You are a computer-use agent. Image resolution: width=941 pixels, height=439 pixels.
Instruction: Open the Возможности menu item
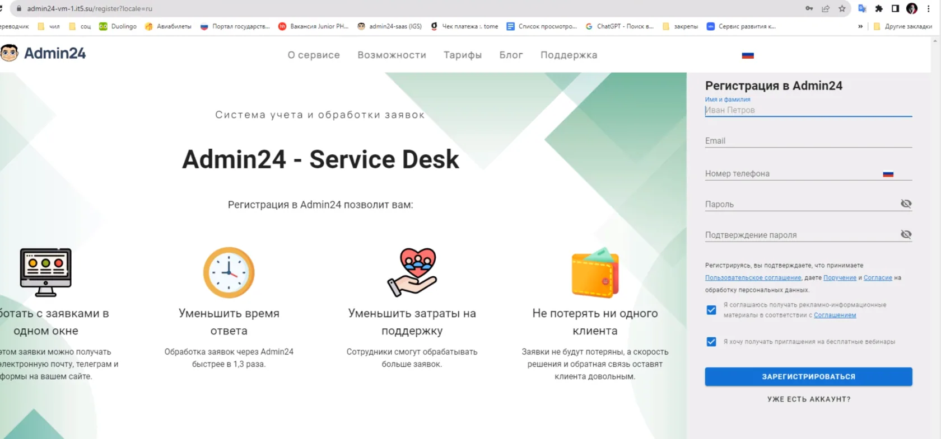(392, 55)
